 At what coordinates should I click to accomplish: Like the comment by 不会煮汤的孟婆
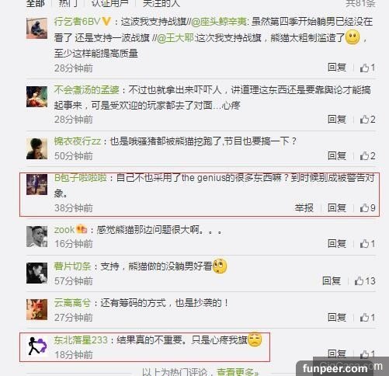tap(367, 120)
